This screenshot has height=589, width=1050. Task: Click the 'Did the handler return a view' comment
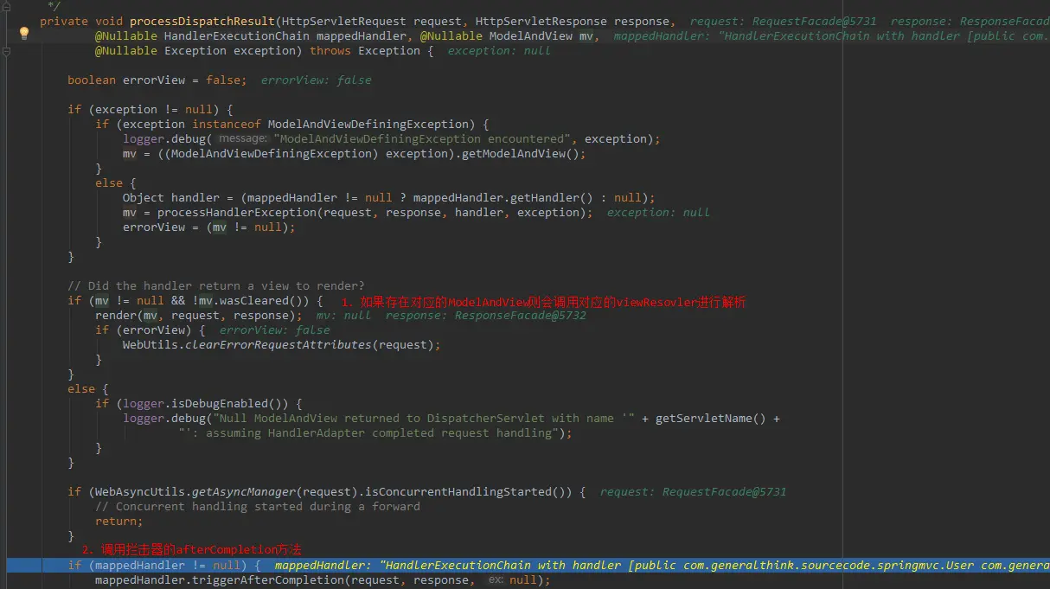point(216,285)
